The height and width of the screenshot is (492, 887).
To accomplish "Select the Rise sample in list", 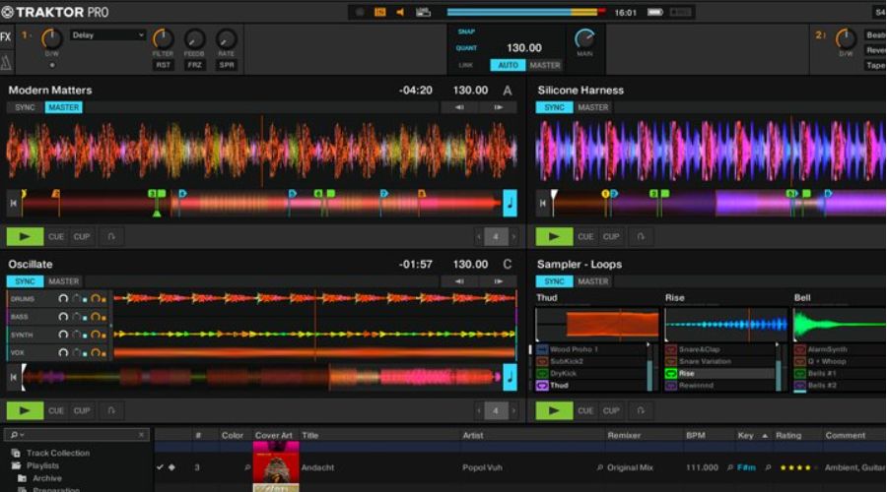I will pos(719,373).
